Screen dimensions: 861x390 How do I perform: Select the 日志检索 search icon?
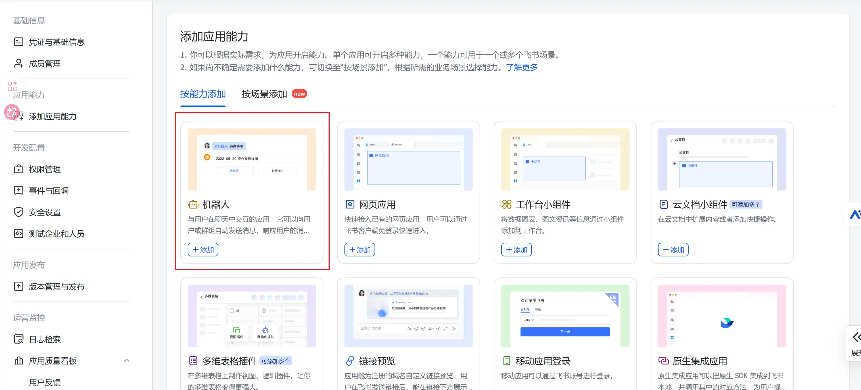click(x=18, y=339)
